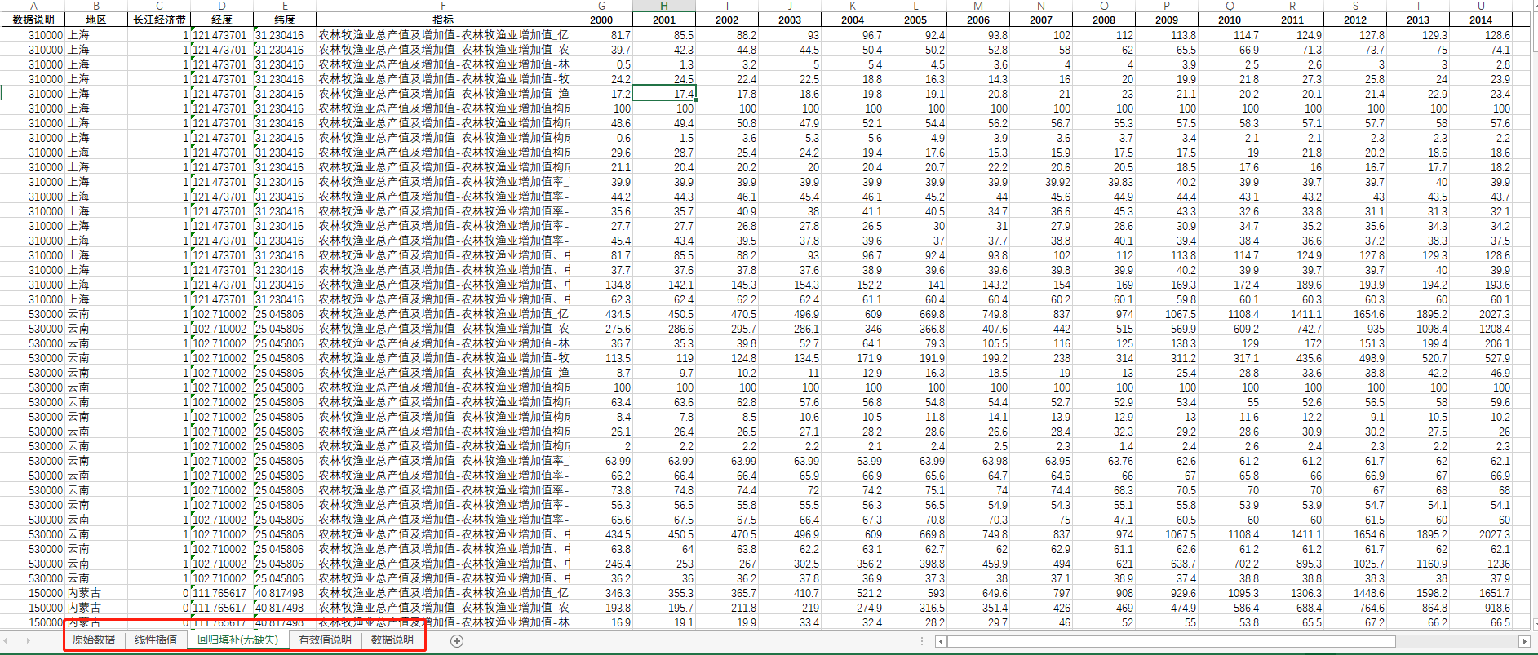
Task: Select column U by its letter header
Action: (1481, 6)
